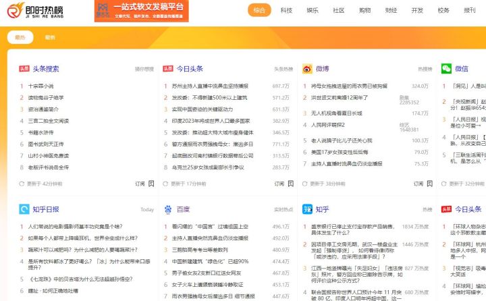This screenshot has width=486, height=301.
Task: Switch to the 娱乐 tab
Action: 312,10
